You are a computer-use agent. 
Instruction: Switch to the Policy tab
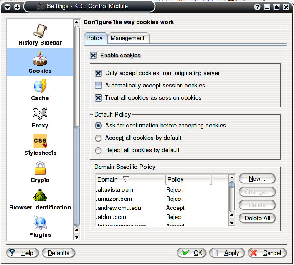pyautogui.click(x=95, y=38)
